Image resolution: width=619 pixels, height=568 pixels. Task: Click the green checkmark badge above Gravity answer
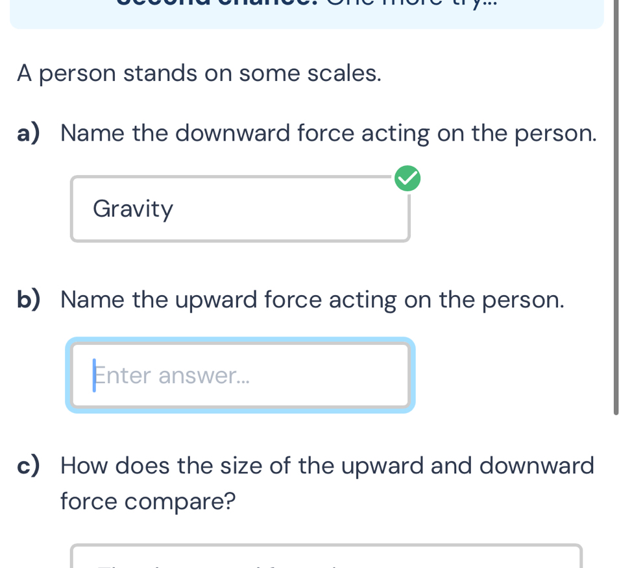click(407, 178)
